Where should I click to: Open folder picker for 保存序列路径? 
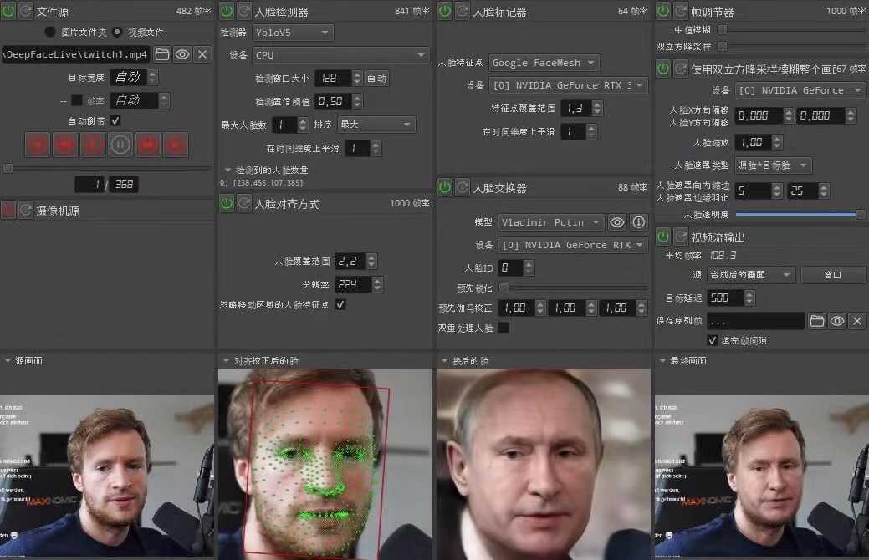point(818,320)
